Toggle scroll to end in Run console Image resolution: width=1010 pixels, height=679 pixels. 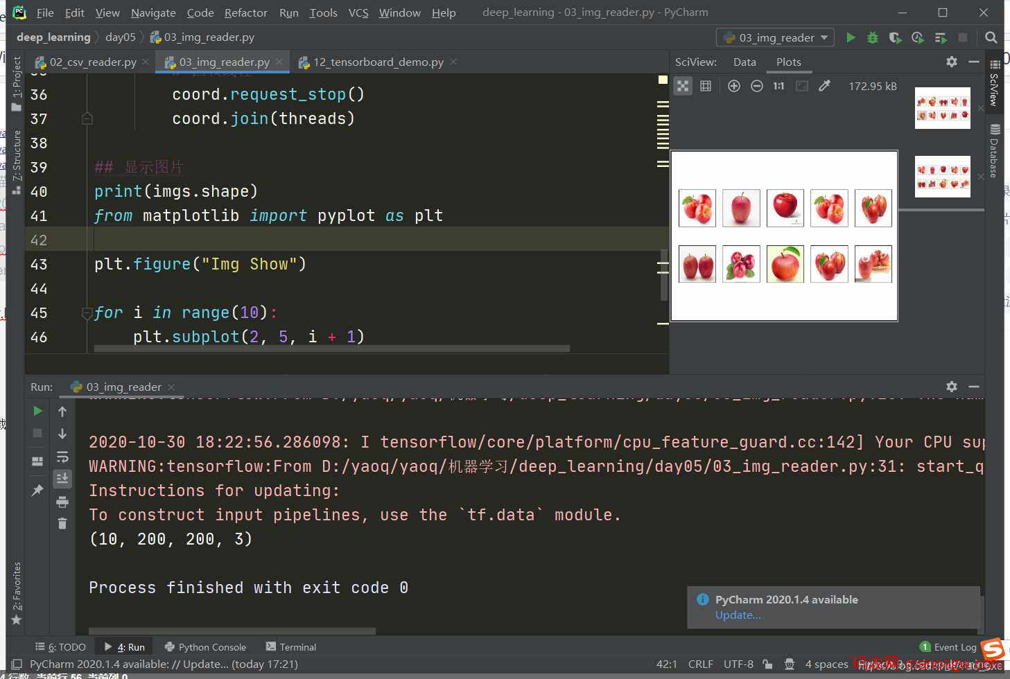62,479
